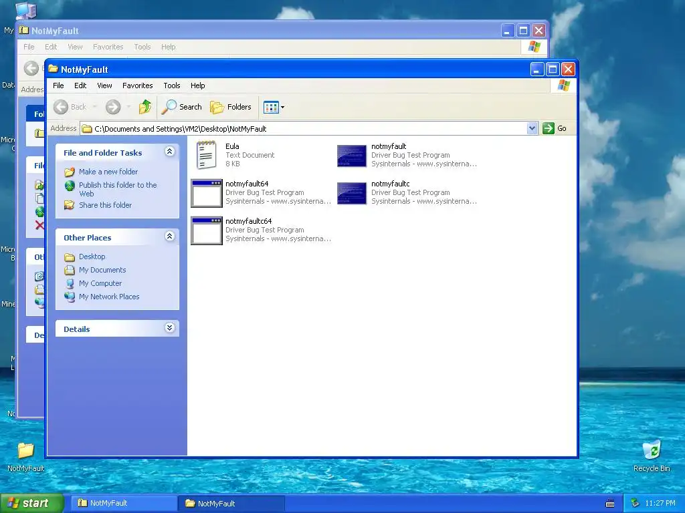Expand the Details panel
The image size is (685, 513).
point(169,327)
